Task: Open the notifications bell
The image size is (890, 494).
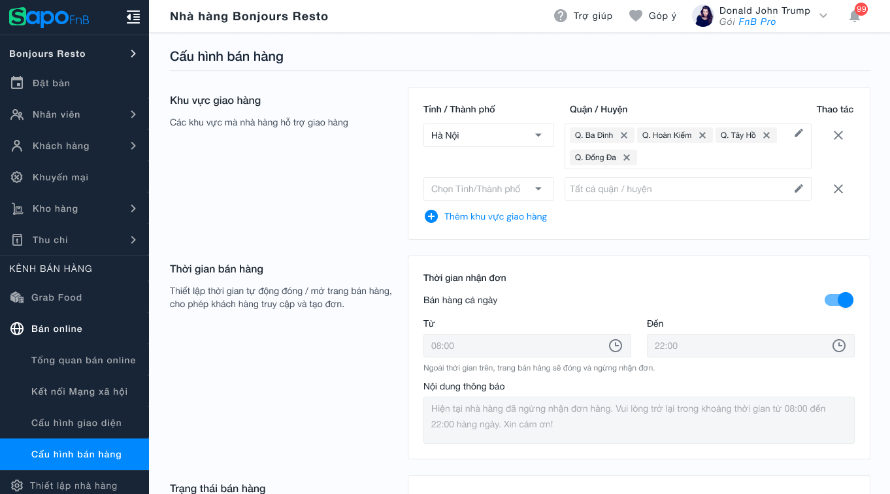Action: (x=855, y=16)
